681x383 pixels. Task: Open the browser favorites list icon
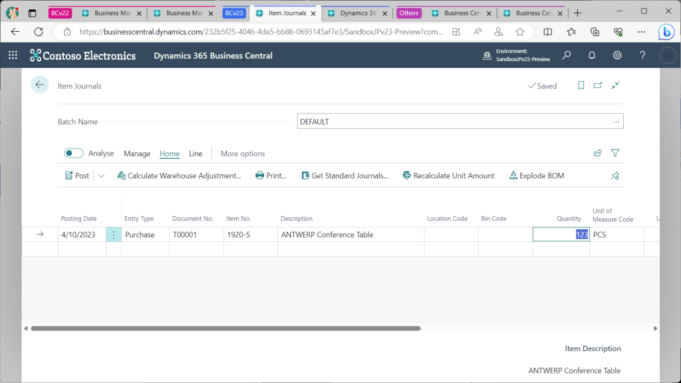(571, 32)
